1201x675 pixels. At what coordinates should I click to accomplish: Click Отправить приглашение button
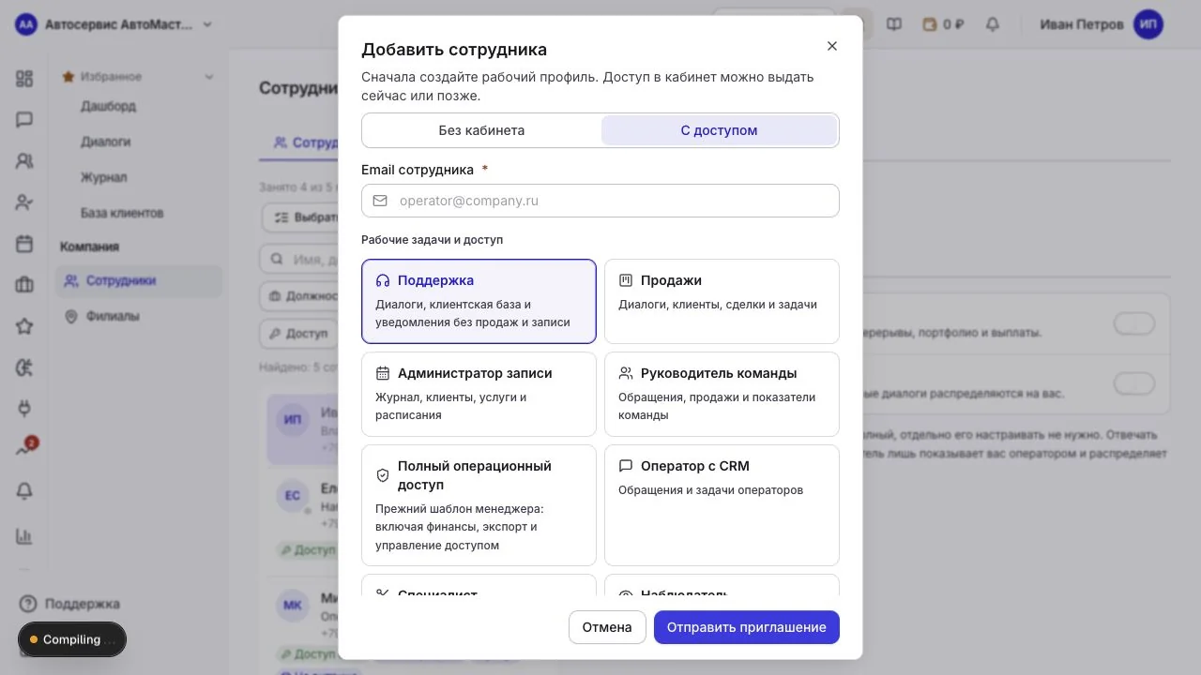point(747,627)
